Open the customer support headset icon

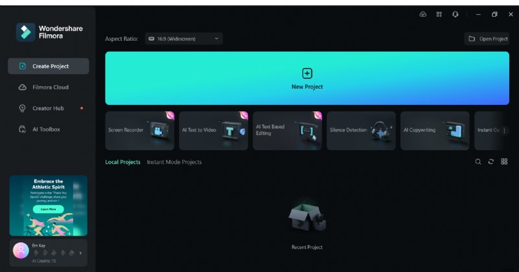click(x=455, y=14)
